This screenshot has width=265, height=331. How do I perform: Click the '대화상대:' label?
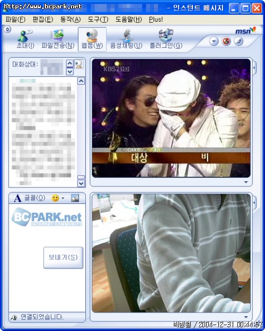point(25,64)
